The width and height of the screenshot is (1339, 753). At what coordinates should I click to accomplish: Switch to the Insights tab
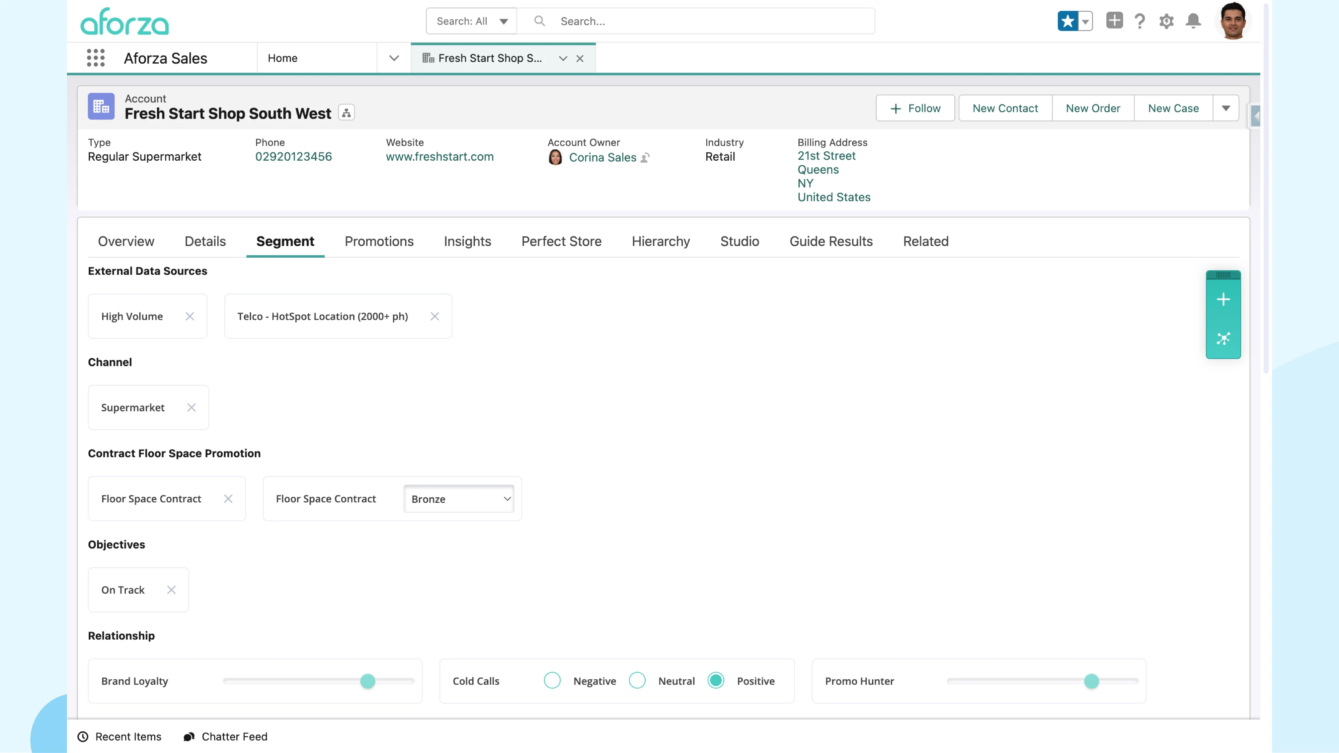(467, 242)
